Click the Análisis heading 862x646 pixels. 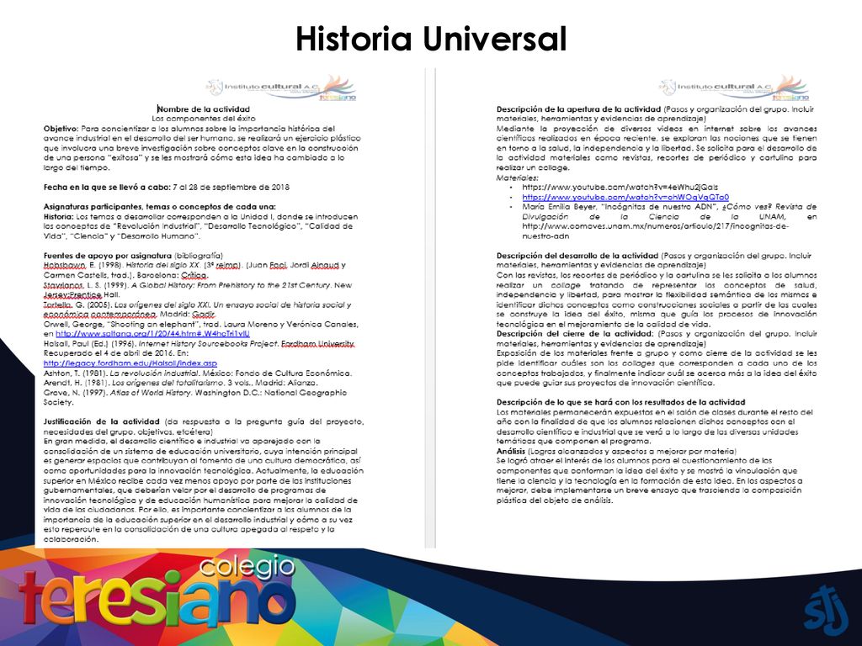(511, 452)
